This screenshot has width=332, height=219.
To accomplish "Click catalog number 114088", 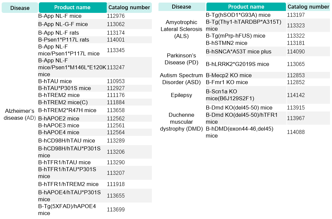I will point(296,132).
